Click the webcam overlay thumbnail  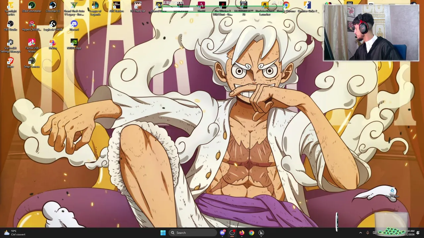coord(371,33)
